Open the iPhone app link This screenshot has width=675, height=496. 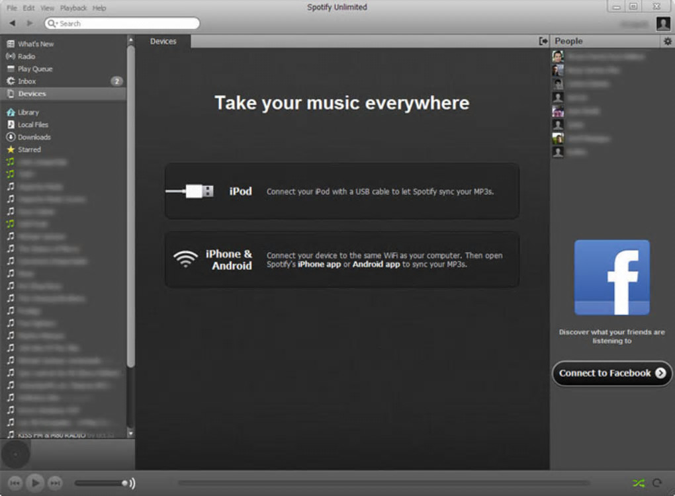pyautogui.click(x=319, y=264)
